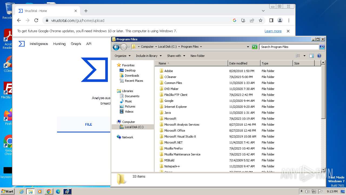Show the preview pane in Explorer
Viewport: 346px width, 195px height.
pyautogui.click(x=312, y=56)
